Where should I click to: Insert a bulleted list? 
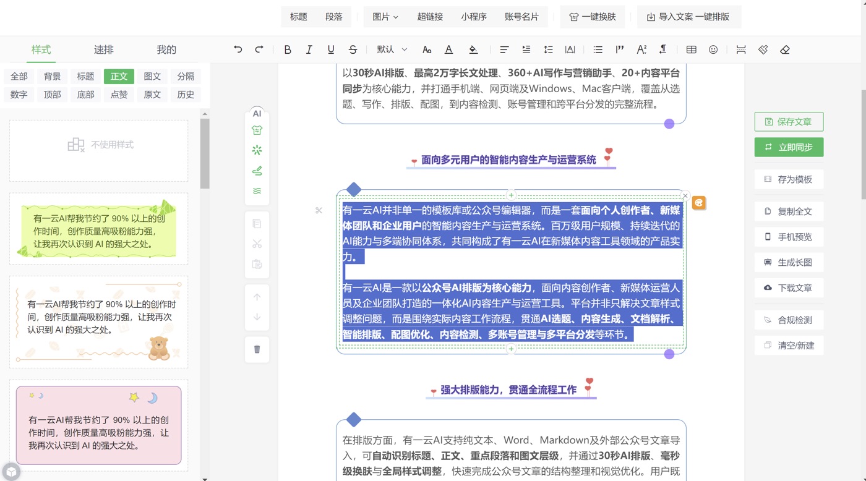pyautogui.click(x=598, y=49)
